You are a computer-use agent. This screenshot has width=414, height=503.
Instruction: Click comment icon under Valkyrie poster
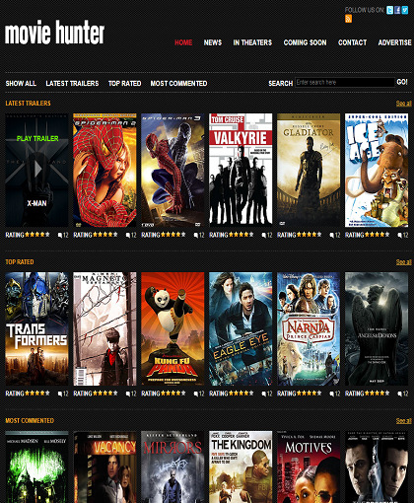coord(264,235)
